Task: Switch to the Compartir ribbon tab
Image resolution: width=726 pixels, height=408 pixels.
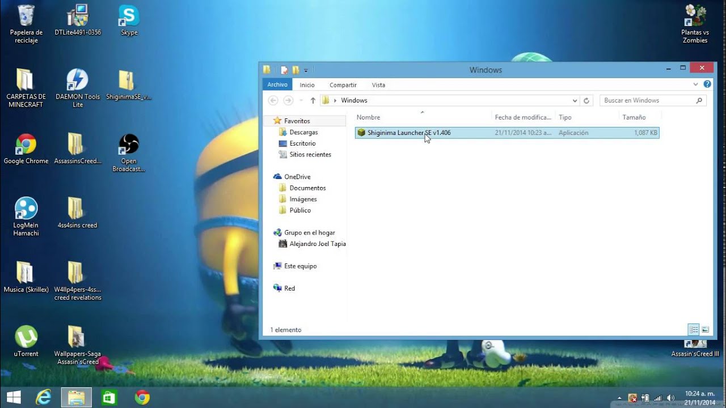Action: 343,85
